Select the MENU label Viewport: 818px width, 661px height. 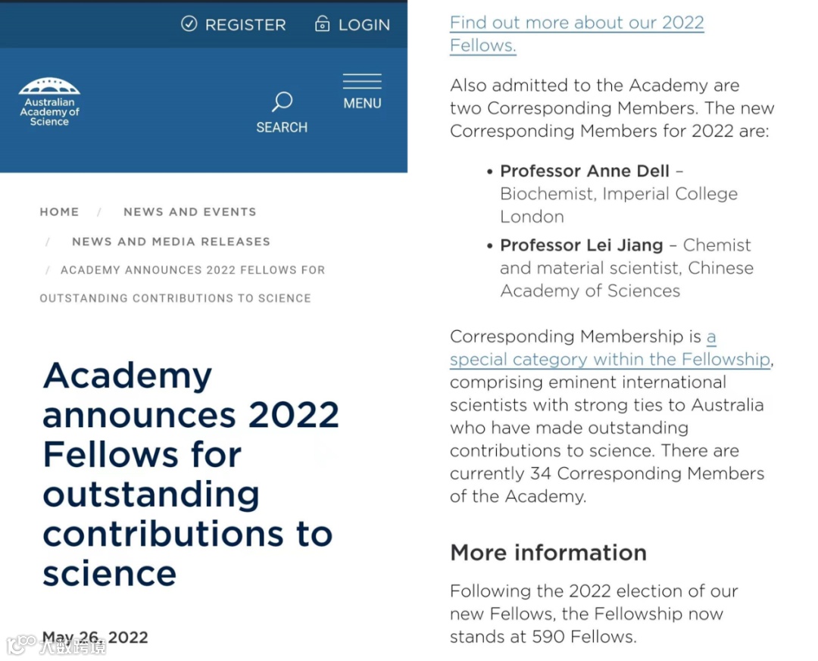tap(362, 103)
